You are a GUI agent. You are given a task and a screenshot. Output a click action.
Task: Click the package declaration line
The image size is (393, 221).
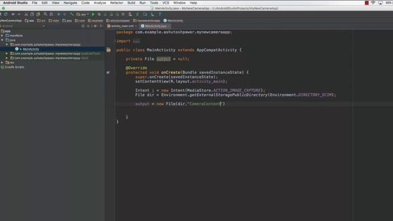click(174, 32)
